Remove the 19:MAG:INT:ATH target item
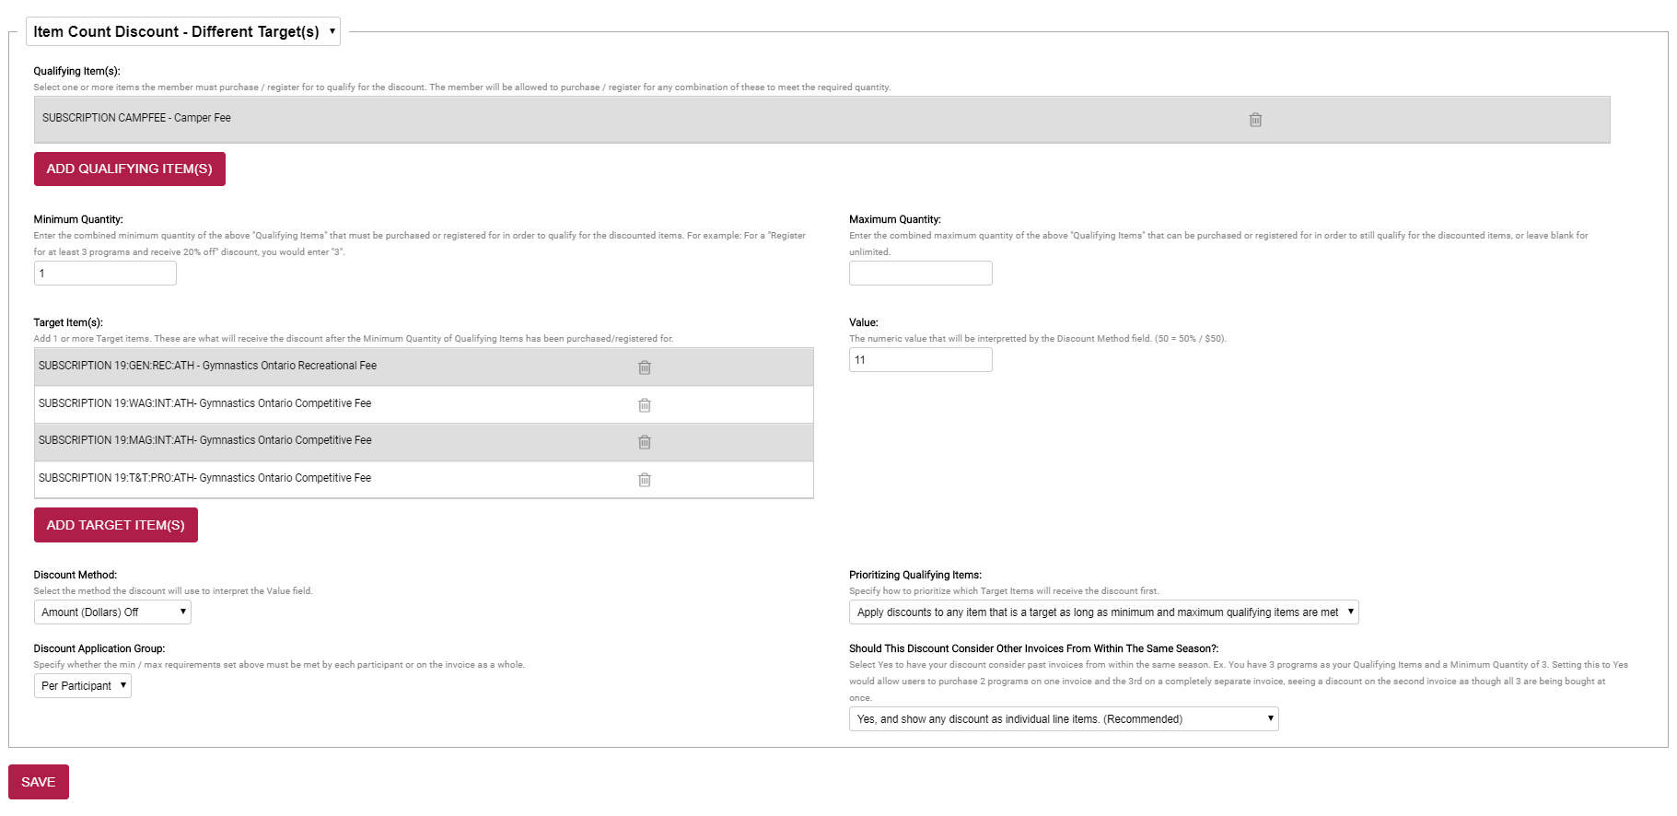 pos(645,442)
